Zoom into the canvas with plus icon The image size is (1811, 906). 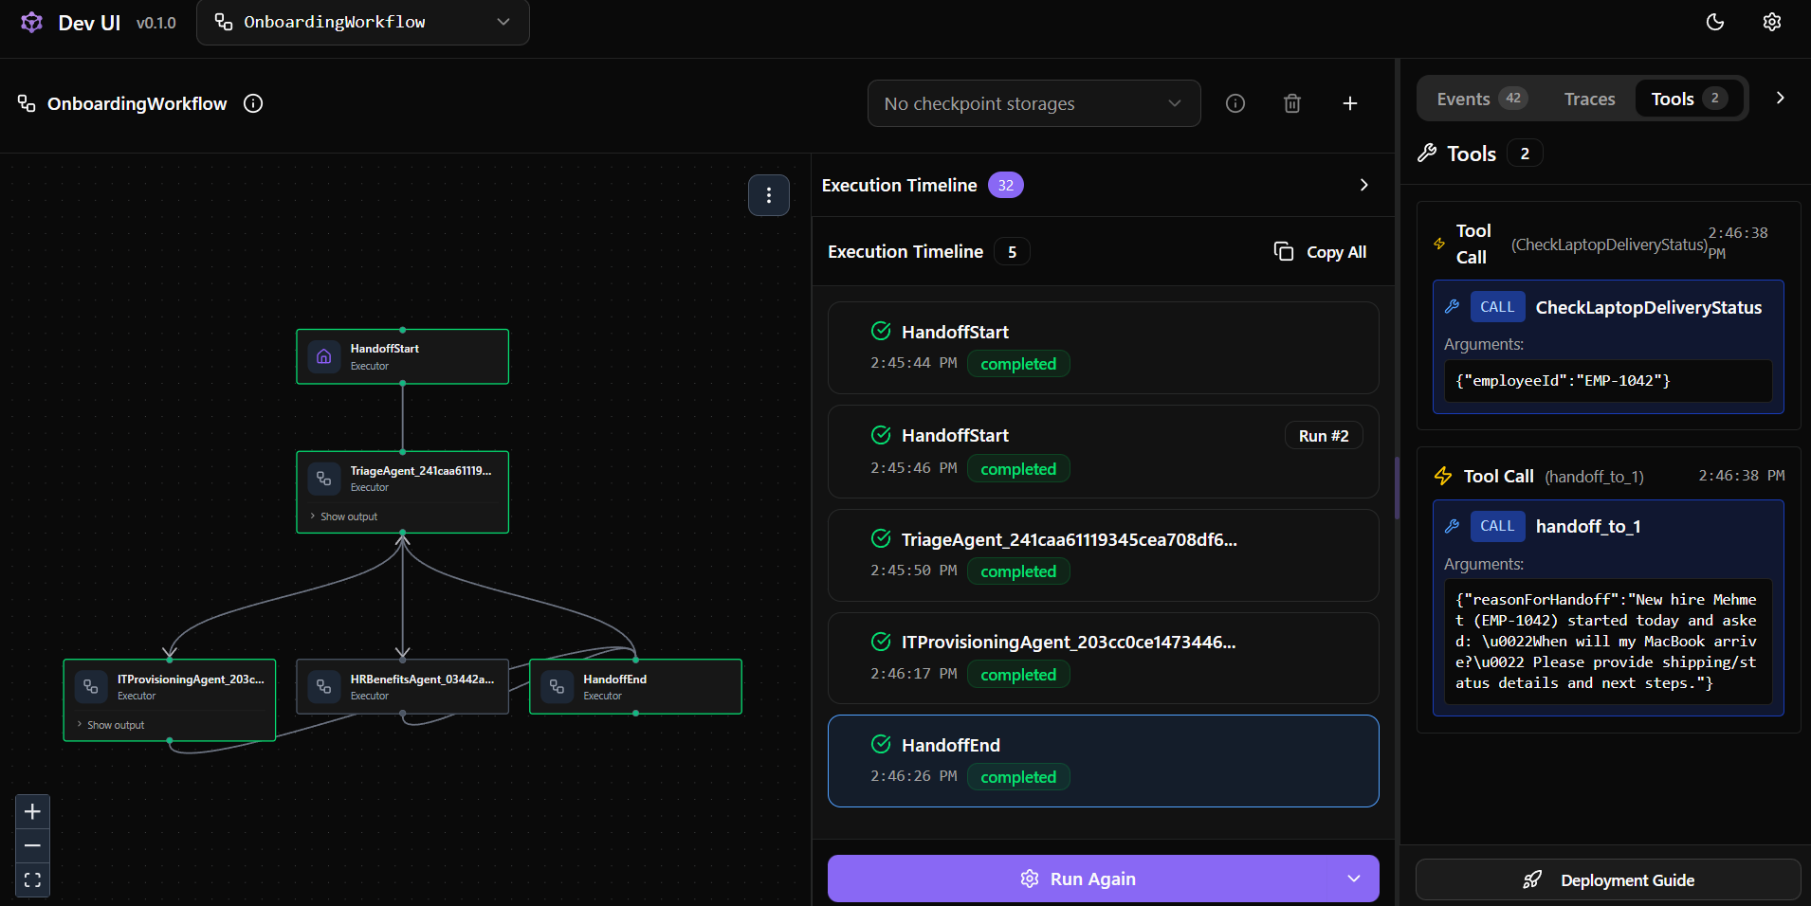tap(32, 811)
